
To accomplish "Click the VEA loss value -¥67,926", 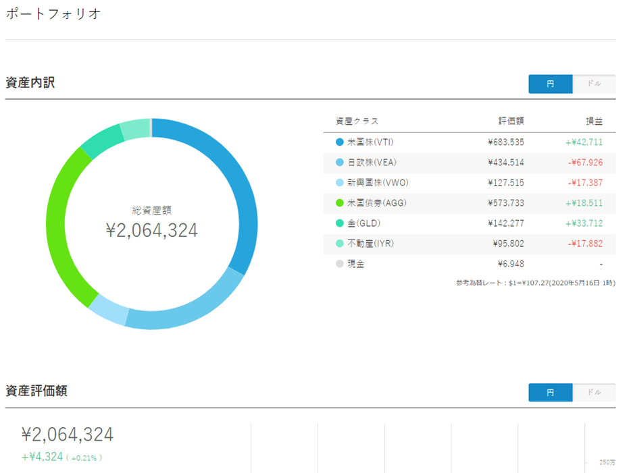I will coord(585,163).
